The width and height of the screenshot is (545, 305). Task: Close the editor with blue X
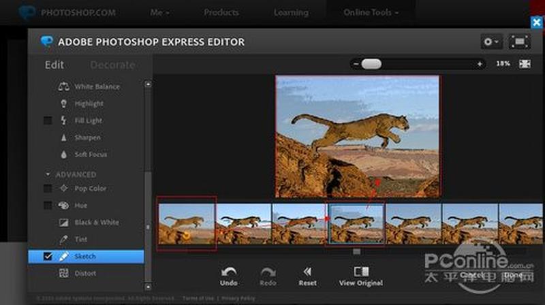pyautogui.click(x=537, y=22)
